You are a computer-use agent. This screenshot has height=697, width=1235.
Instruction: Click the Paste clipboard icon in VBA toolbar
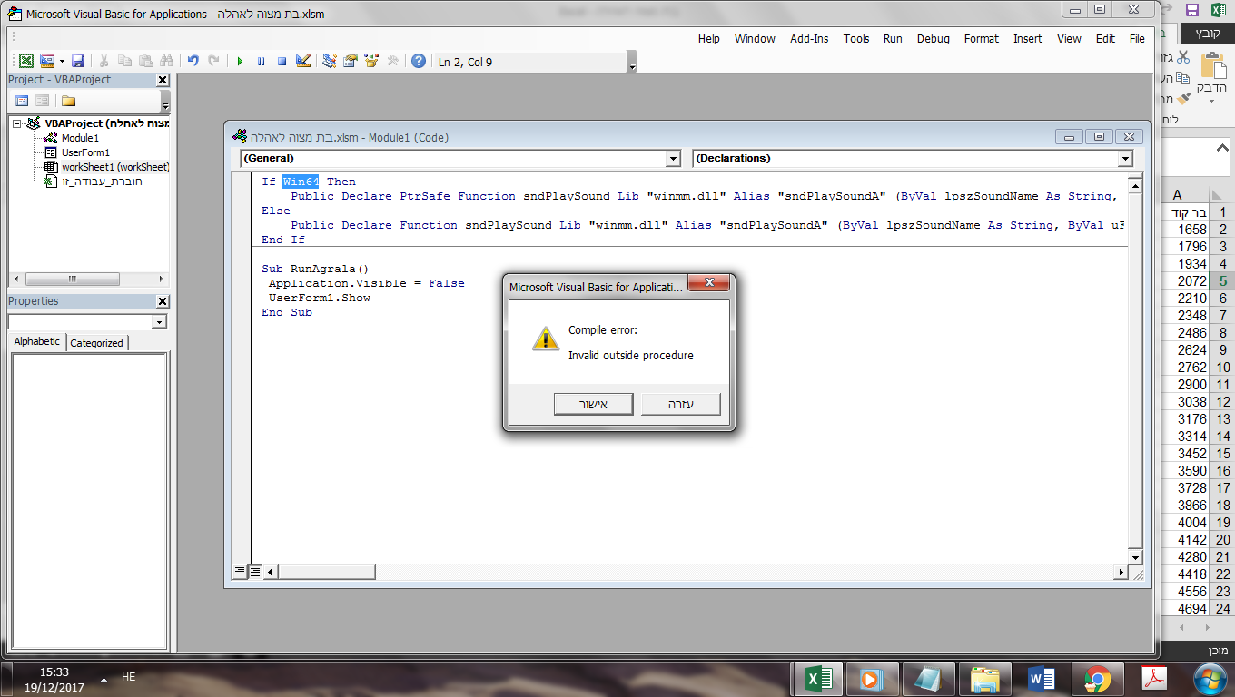[145, 61]
